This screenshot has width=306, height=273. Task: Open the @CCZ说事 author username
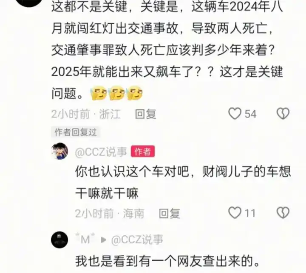click(x=101, y=152)
